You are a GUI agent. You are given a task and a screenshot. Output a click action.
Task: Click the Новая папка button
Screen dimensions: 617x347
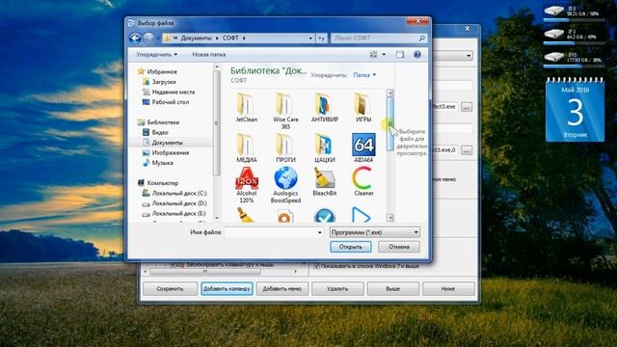point(208,55)
